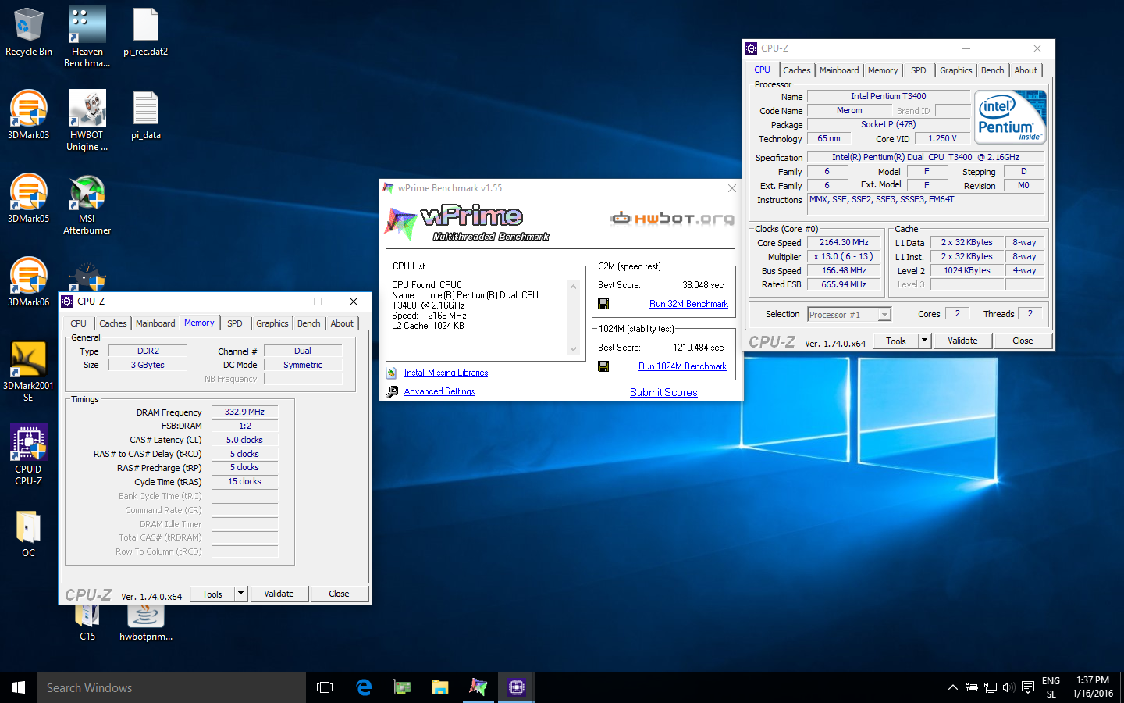Open Tools dropdown arrow in right CPU-Z
This screenshot has width=1124, height=703.
point(924,341)
